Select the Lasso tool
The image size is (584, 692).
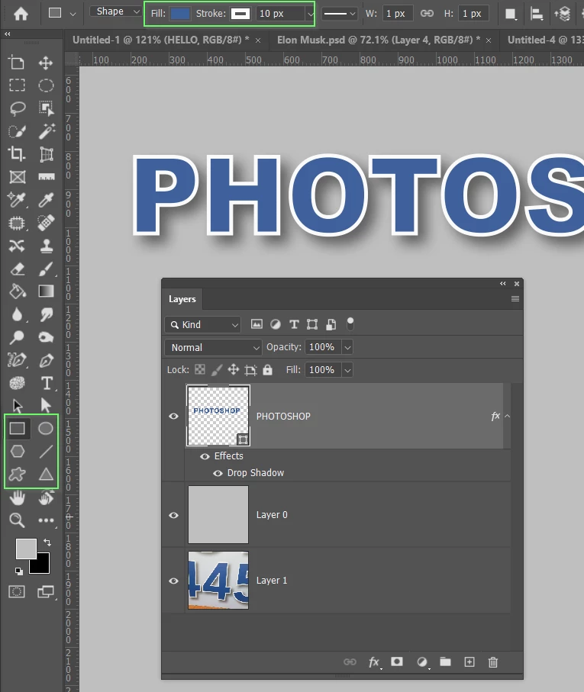[17, 108]
